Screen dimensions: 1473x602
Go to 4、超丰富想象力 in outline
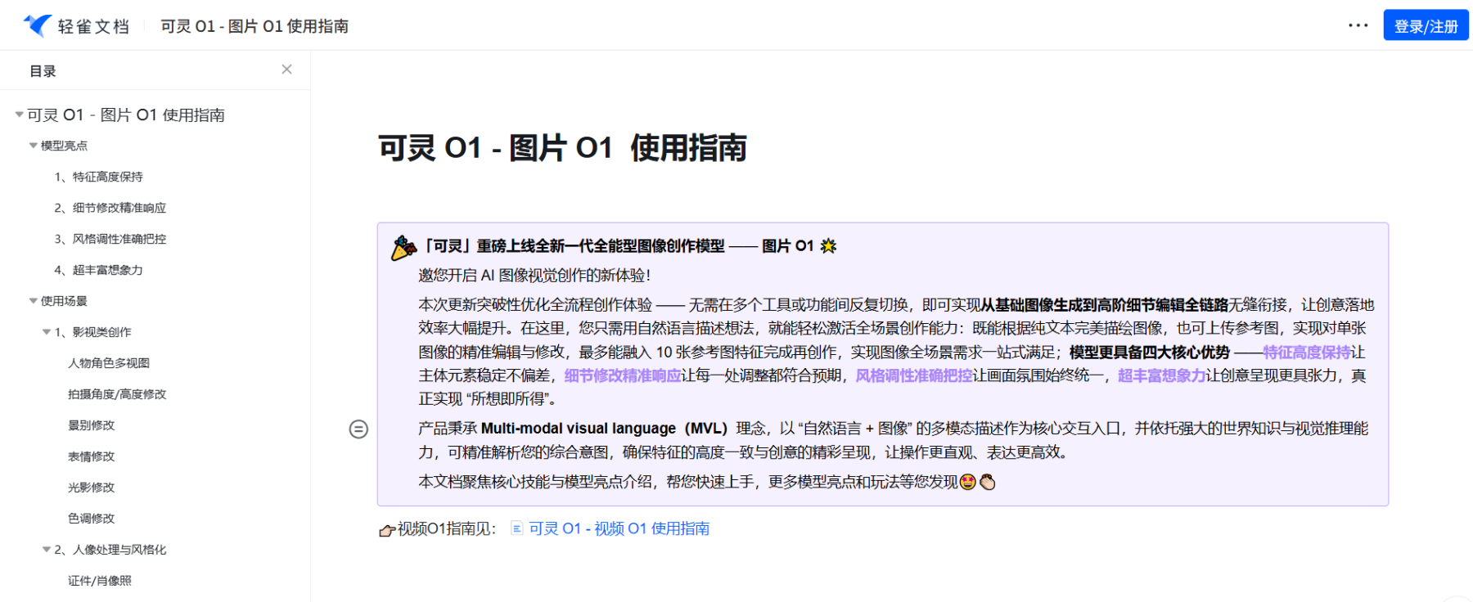(98, 270)
